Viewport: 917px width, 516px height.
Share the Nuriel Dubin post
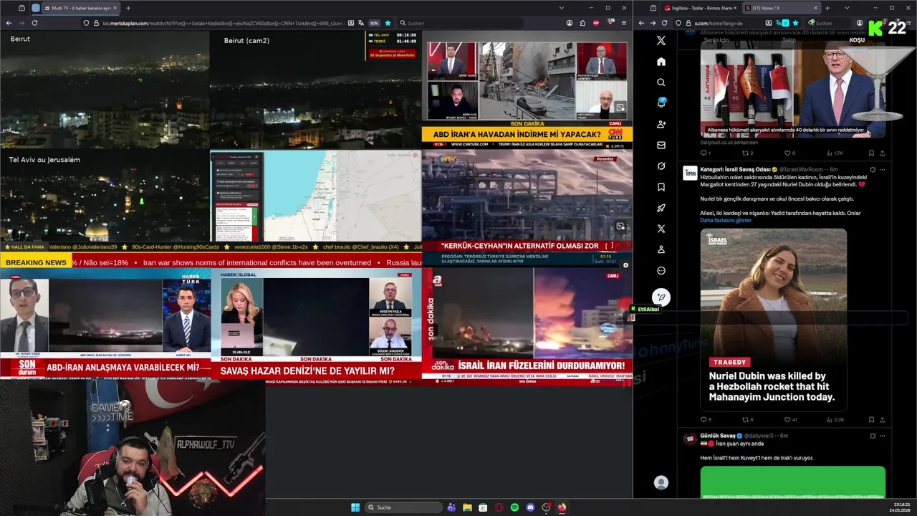(882, 420)
